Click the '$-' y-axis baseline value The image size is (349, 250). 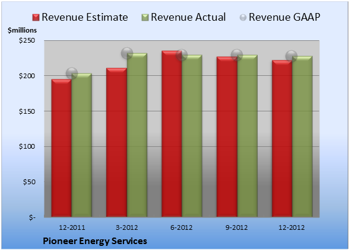(x=32, y=217)
